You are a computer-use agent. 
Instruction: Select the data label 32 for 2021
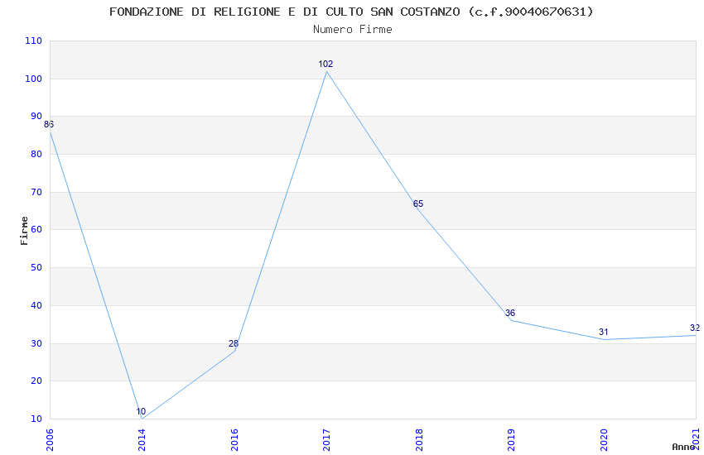click(x=695, y=328)
